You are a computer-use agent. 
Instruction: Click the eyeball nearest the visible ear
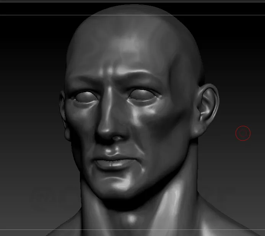click(142, 95)
